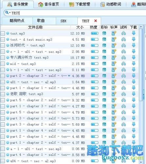Check the row c - 1 - u01 - test - sec.mp3
The height and width of the screenshot is (164, 146).
click(x=3, y=51)
